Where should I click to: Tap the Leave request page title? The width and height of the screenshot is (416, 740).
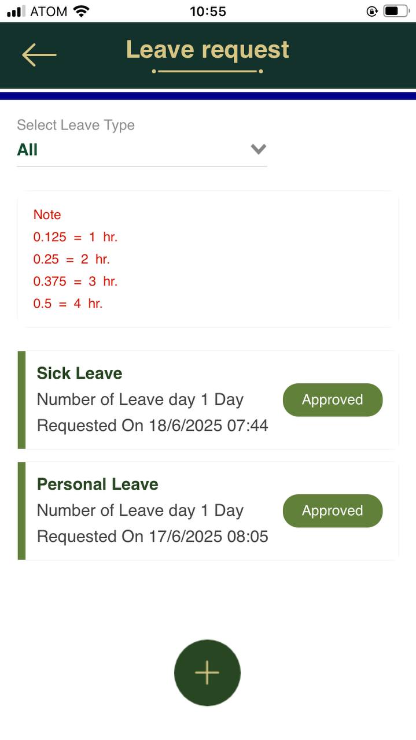(x=208, y=50)
